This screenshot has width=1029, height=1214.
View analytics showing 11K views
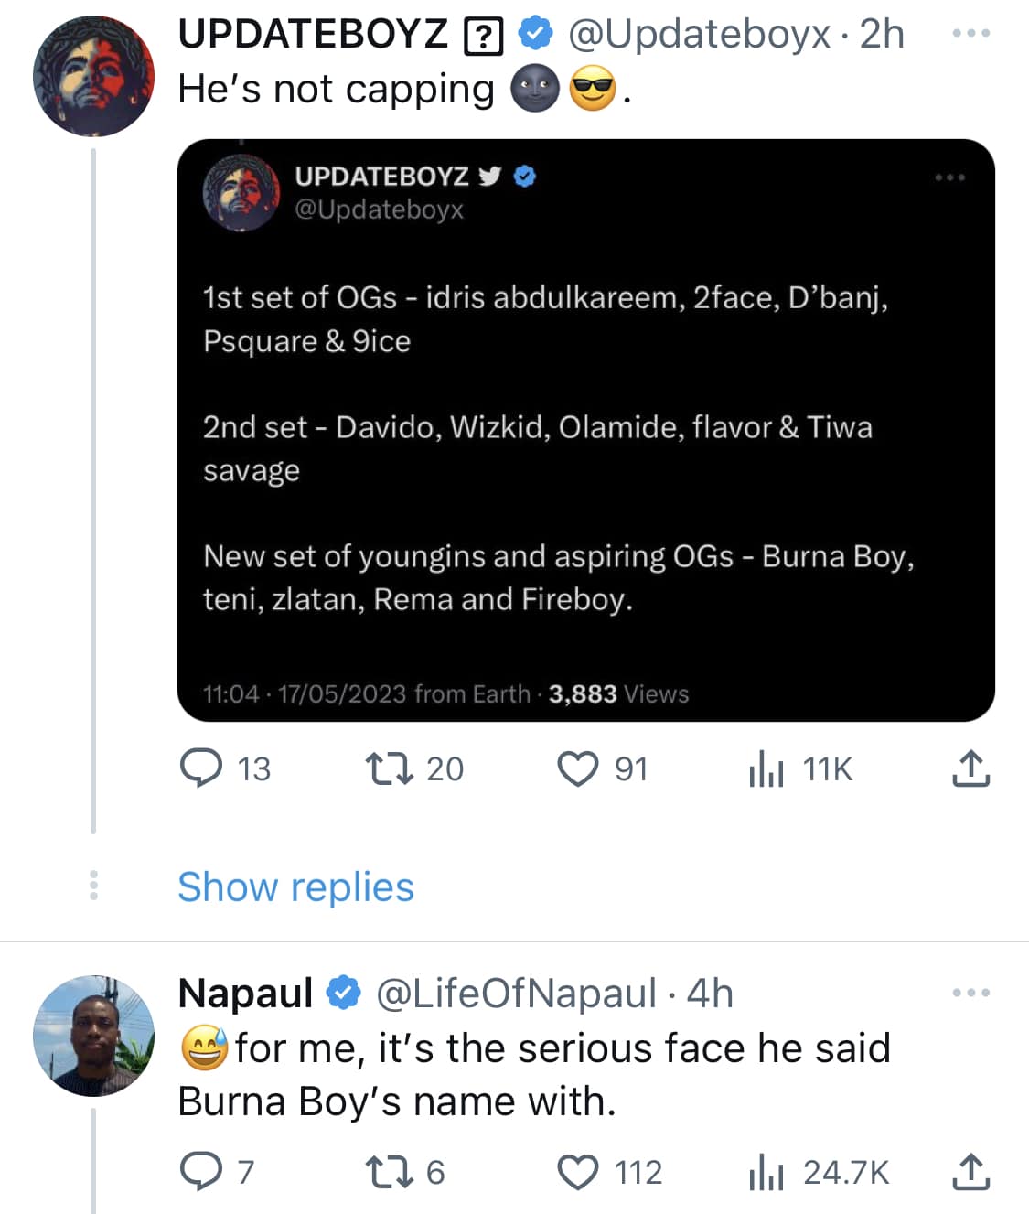[x=766, y=769]
